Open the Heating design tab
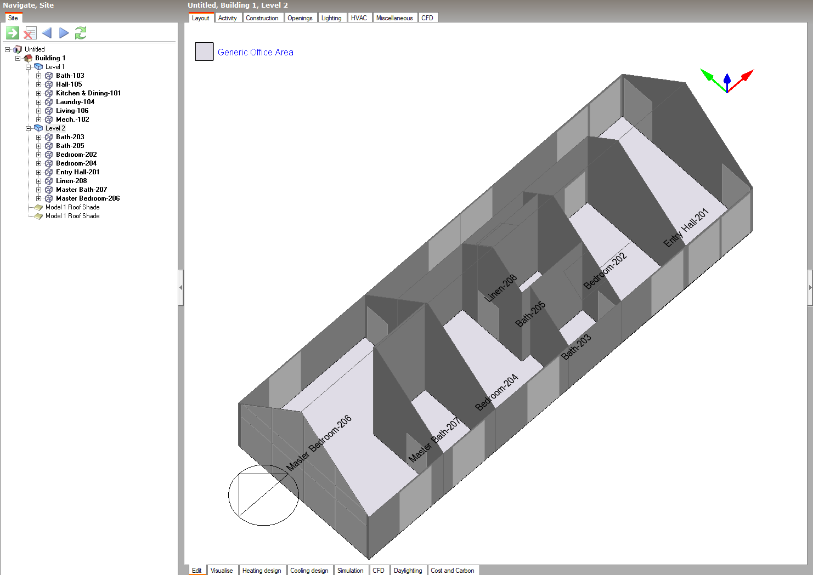The width and height of the screenshot is (813, 575). [x=262, y=571]
